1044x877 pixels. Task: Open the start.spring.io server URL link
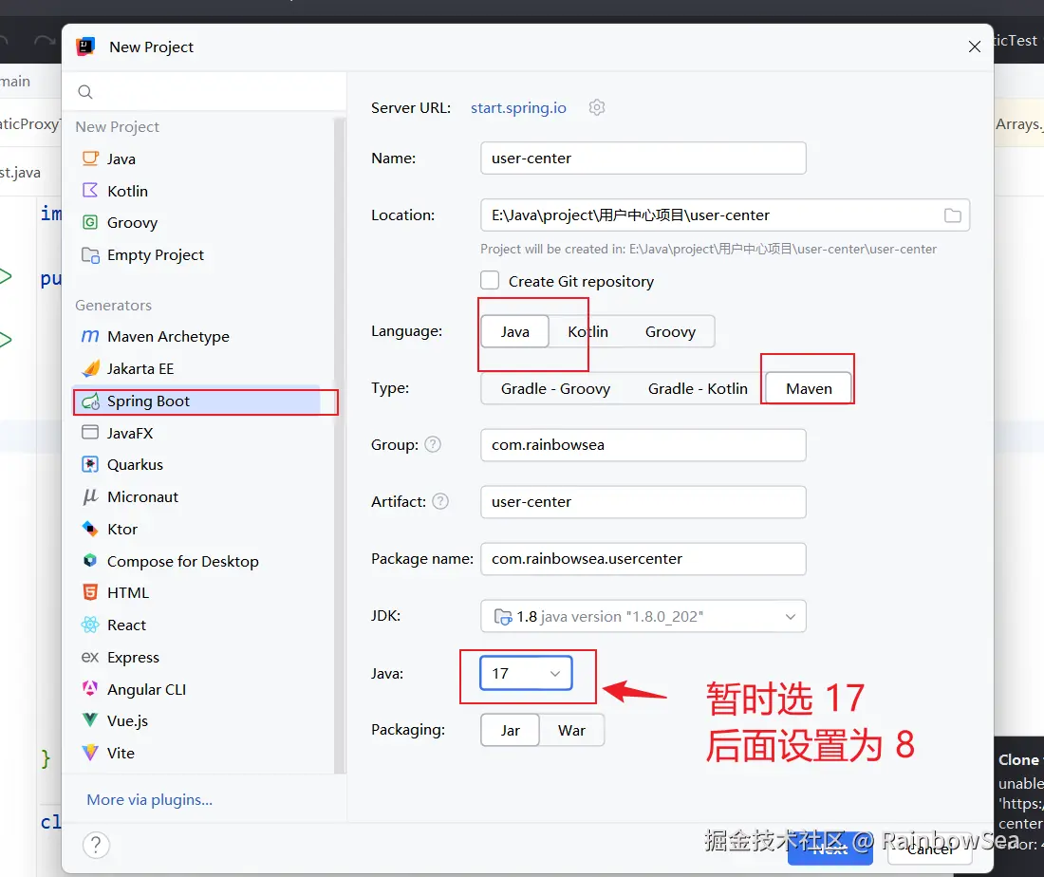point(518,108)
